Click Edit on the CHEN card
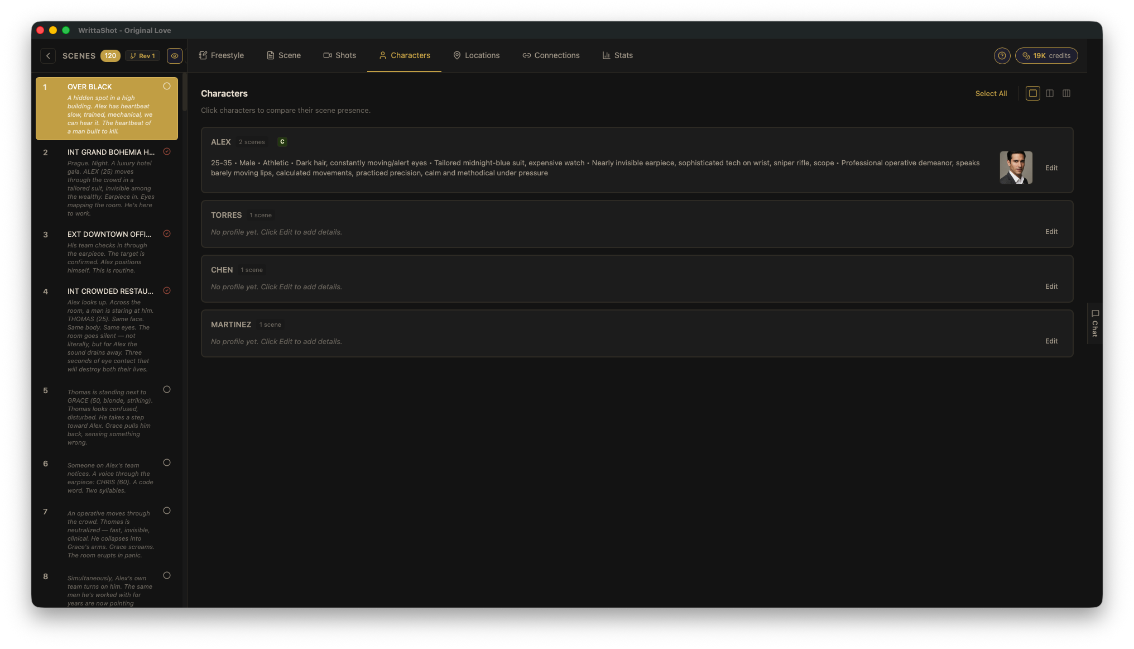The width and height of the screenshot is (1134, 649). [x=1051, y=287]
